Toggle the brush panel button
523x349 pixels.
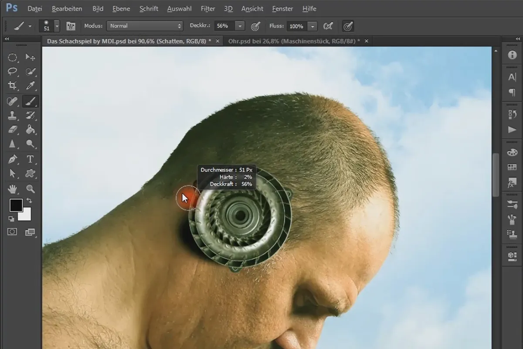[x=71, y=26]
